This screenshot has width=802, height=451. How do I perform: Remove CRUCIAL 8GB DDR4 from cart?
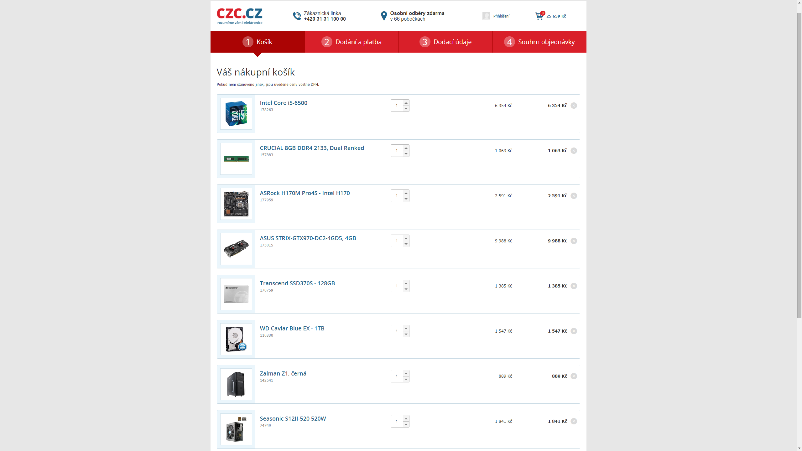(574, 151)
